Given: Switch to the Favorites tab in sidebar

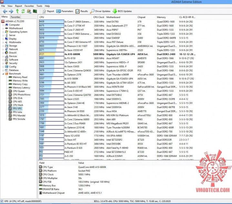Looking at the screenshot, I should 15,17.
